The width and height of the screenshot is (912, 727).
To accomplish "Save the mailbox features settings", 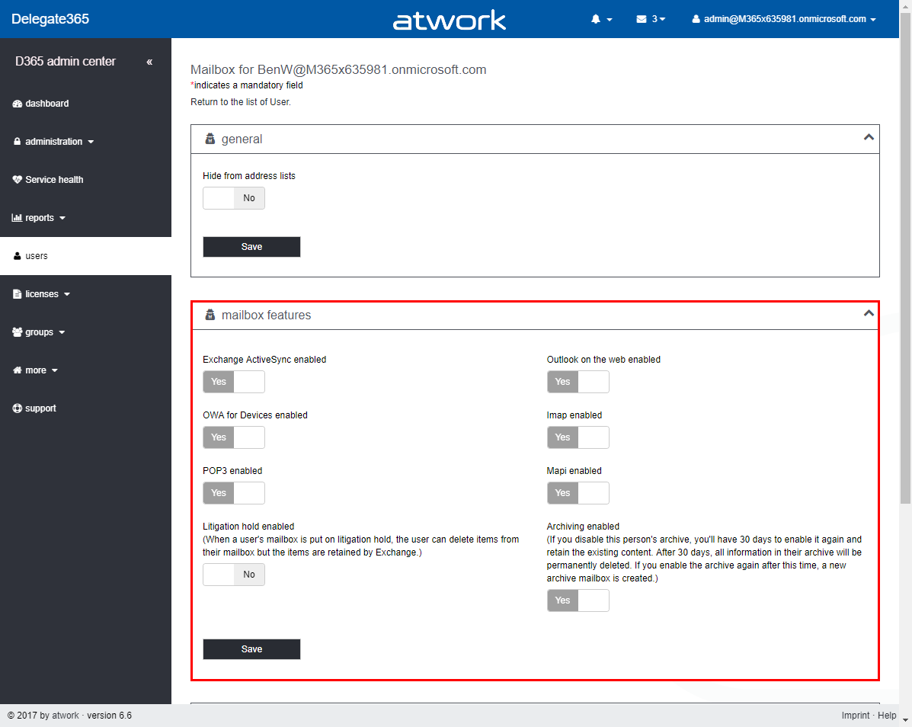I will (x=251, y=649).
